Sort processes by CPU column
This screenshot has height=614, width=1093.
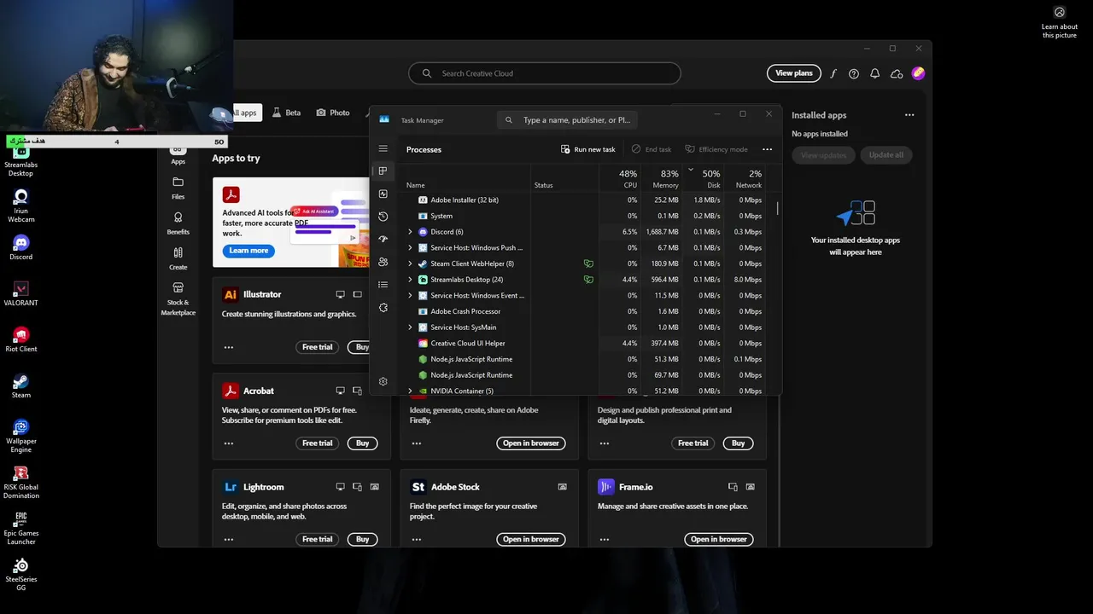click(x=628, y=178)
